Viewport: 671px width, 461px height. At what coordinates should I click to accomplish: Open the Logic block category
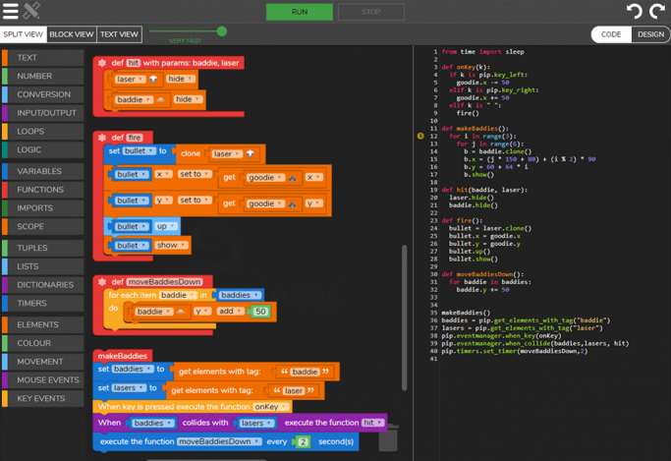point(43,149)
